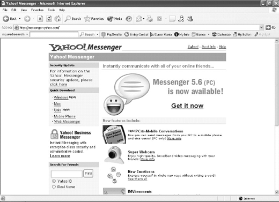Image resolution: width=279 pixels, height=202 pixels.
Task: Click the PC-to-Mobile phone image
Action: [x=114, y=134]
